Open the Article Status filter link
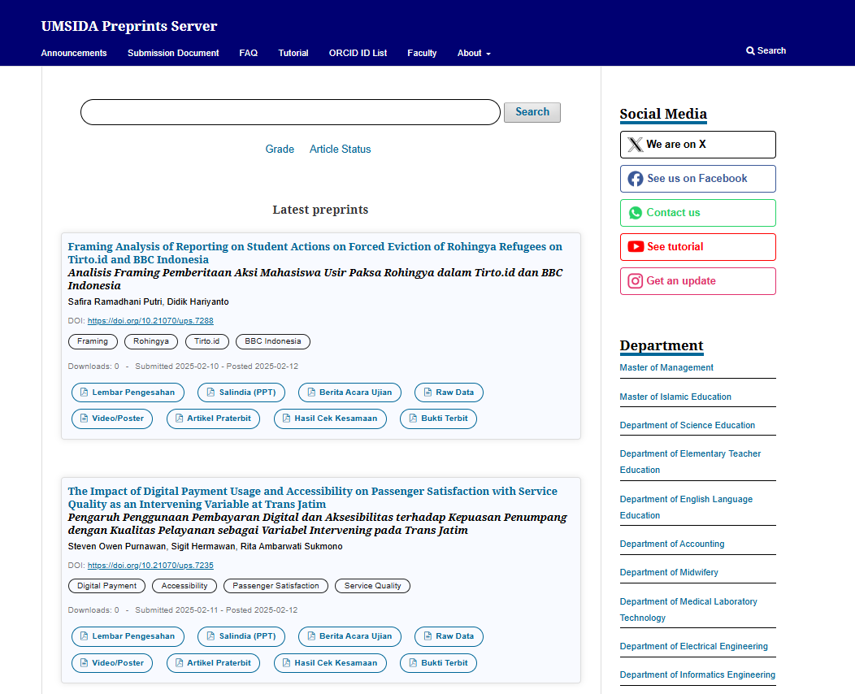The width and height of the screenshot is (855, 694). pos(341,150)
